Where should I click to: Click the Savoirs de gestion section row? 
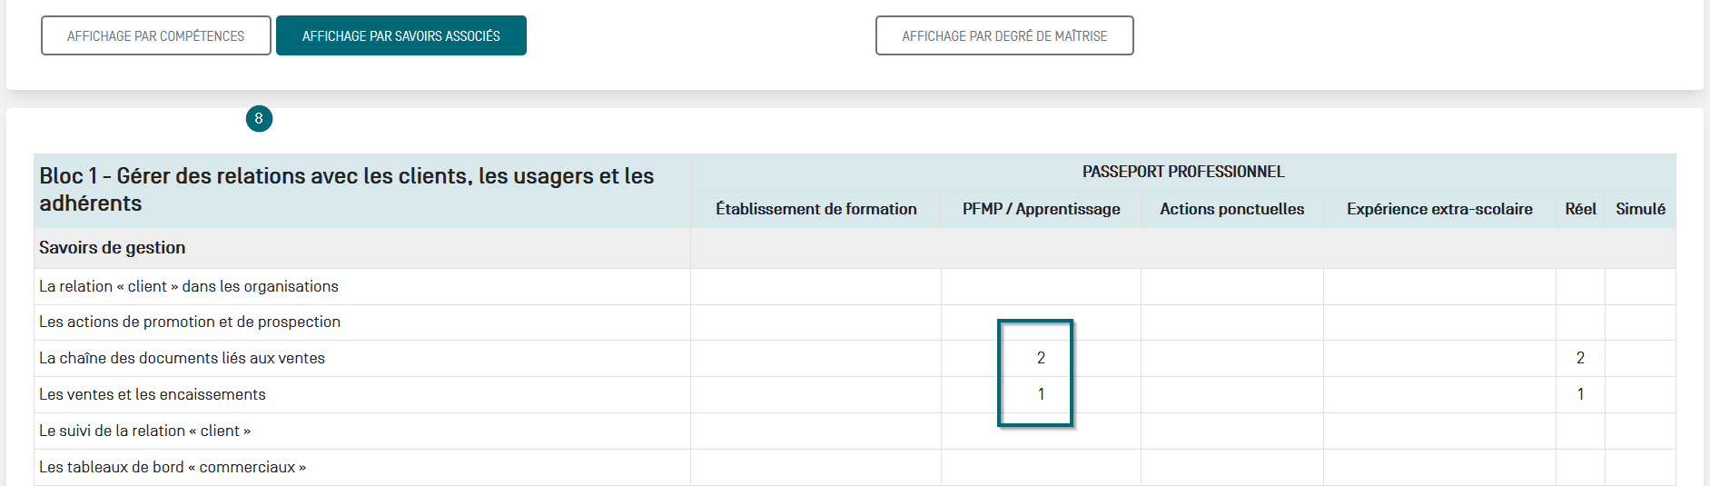(113, 248)
